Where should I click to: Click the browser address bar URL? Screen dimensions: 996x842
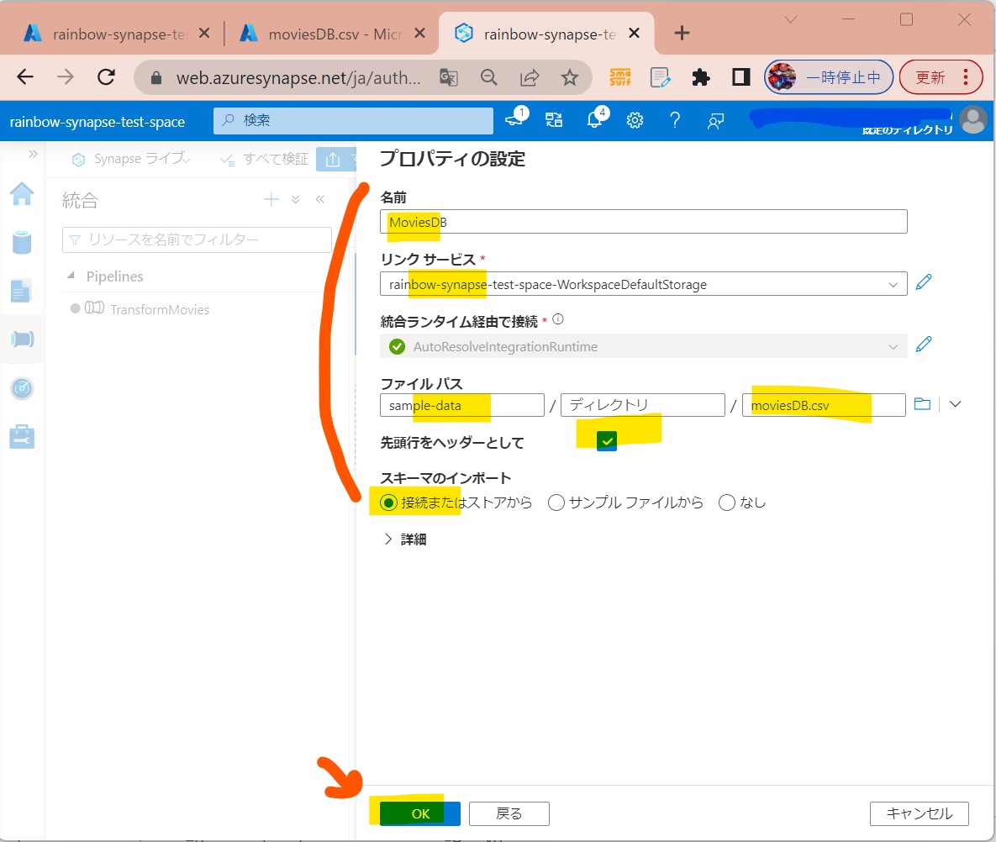(x=298, y=77)
